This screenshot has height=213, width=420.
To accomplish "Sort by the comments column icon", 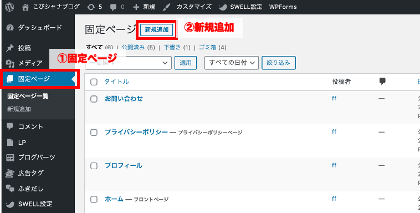I will tap(382, 82).
